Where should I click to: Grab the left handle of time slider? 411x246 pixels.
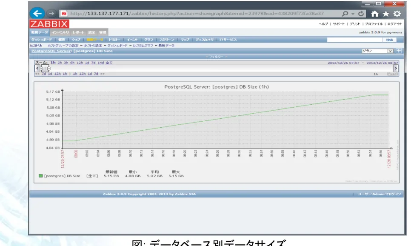[x=41, y=69]
